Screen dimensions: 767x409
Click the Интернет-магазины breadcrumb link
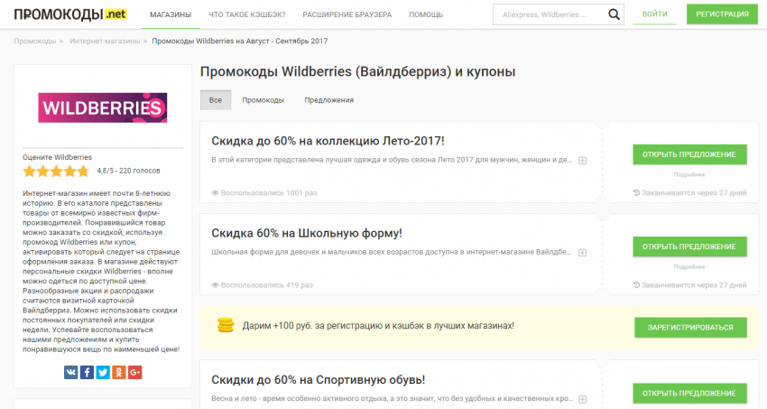point(105,42)
